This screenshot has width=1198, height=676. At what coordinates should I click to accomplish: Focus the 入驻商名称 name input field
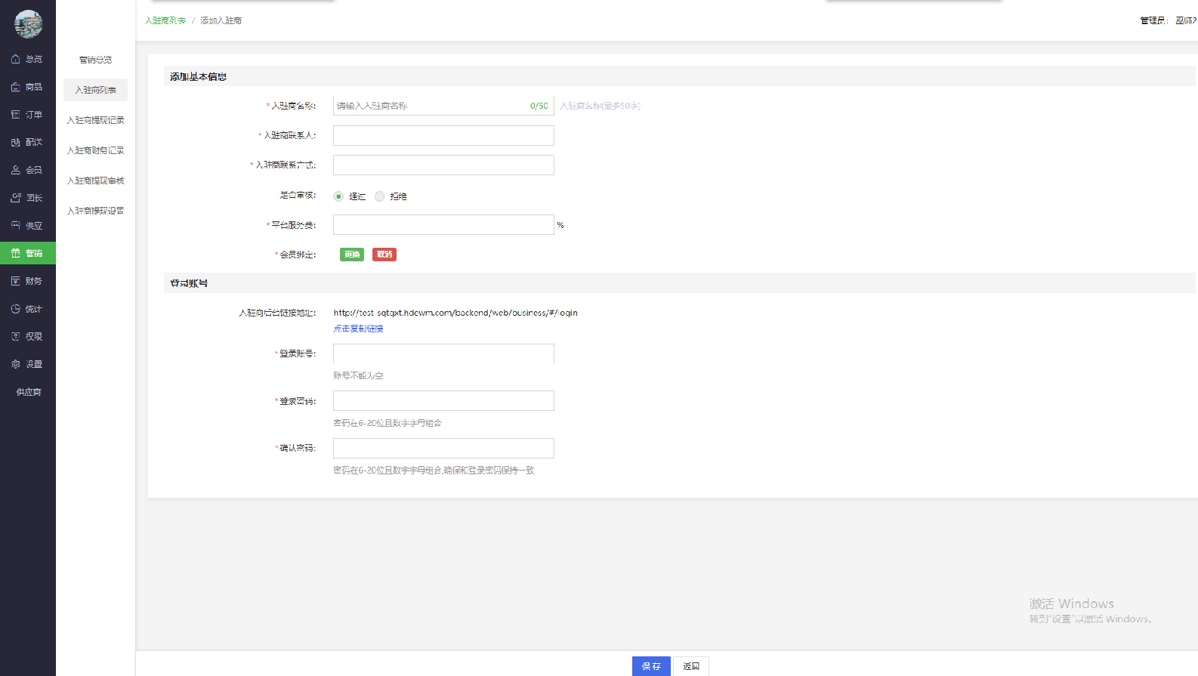click(x=431, y=106)
